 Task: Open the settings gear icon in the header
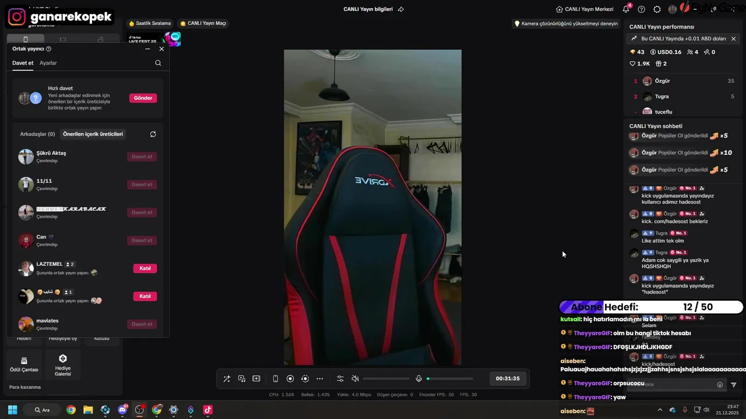point(657,9)
